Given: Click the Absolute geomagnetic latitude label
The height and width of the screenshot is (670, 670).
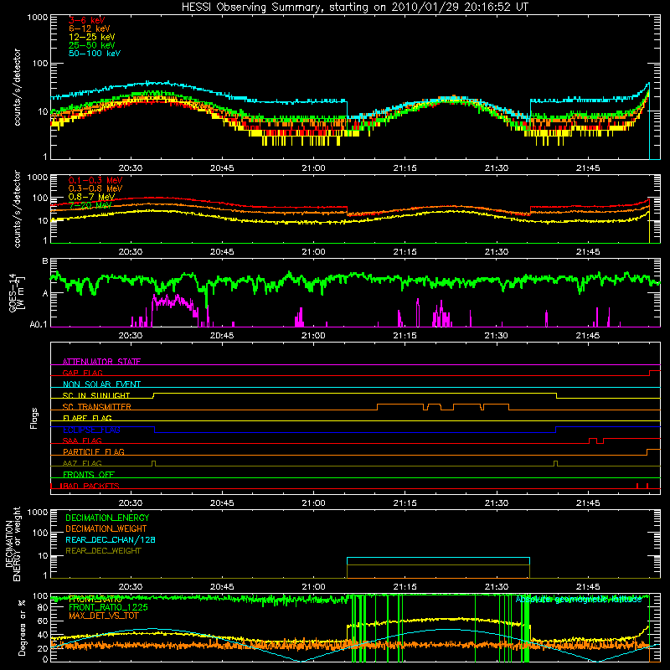Looking at the screenshot, I should click(579, 600).
